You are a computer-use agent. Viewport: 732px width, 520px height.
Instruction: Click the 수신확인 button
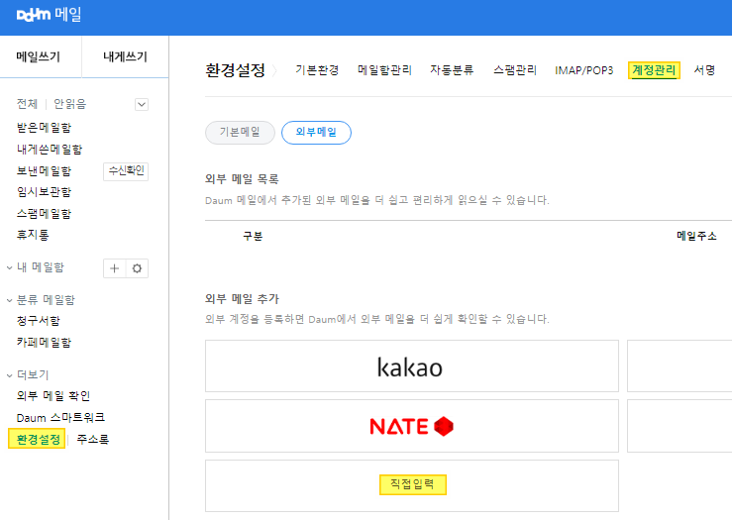(x=126, y=171)
